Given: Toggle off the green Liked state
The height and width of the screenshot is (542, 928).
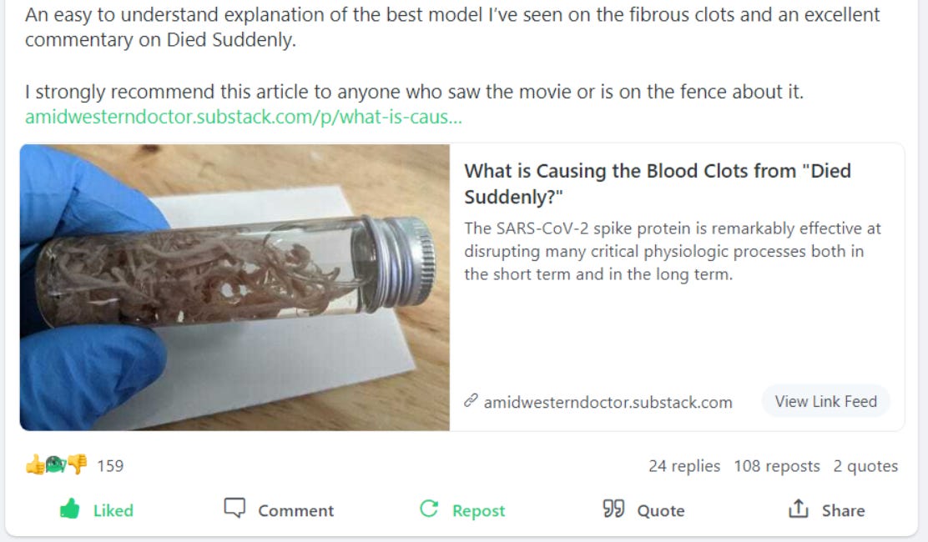Looking at the screenshot, I should point(92,509).
